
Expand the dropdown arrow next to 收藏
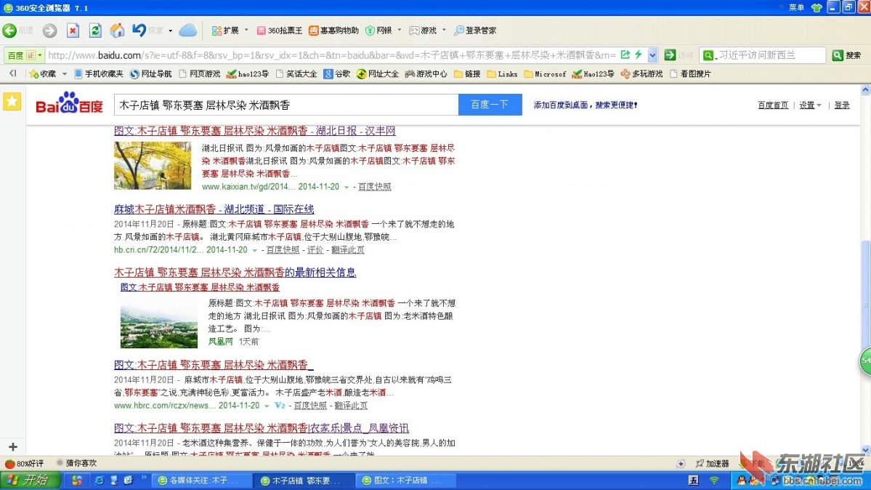65,74
